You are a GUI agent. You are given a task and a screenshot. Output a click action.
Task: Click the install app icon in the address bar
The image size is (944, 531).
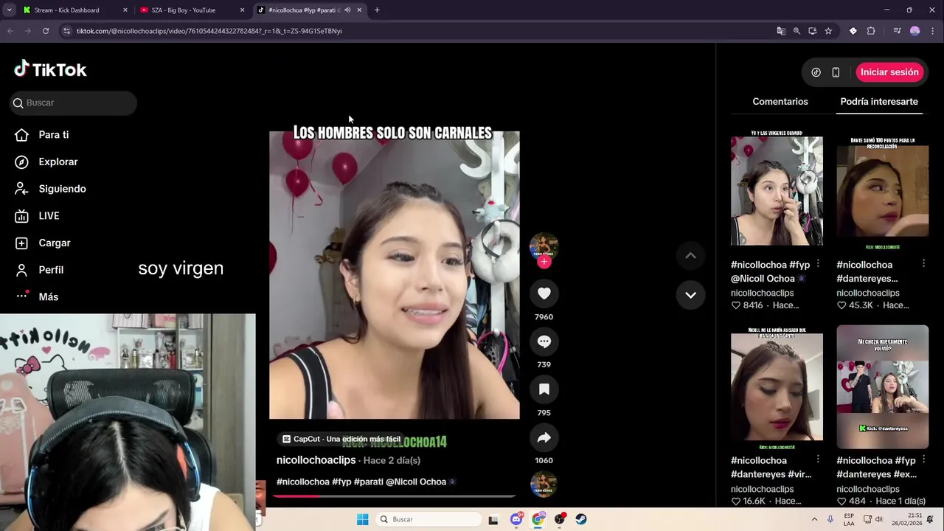point(812,31)
